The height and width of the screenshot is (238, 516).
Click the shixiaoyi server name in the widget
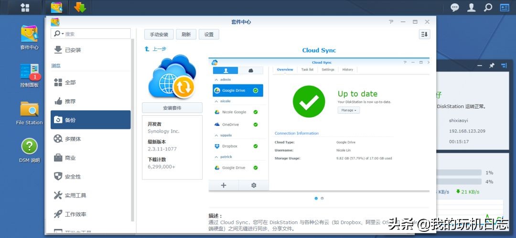tap(458, 120)
